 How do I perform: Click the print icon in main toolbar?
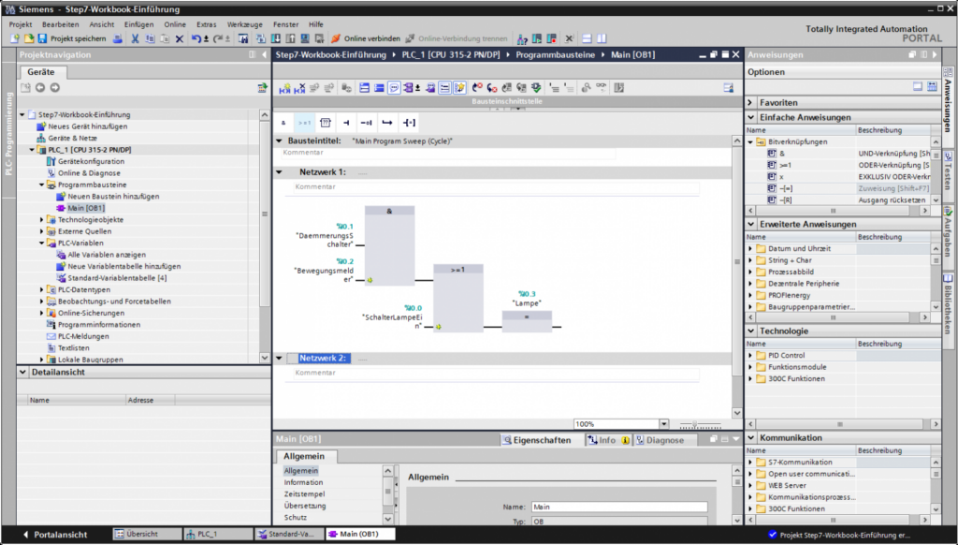point(117,38)
